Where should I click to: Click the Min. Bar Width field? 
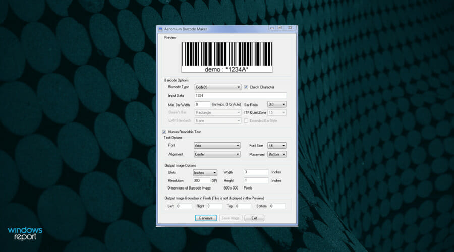(202, 104)
